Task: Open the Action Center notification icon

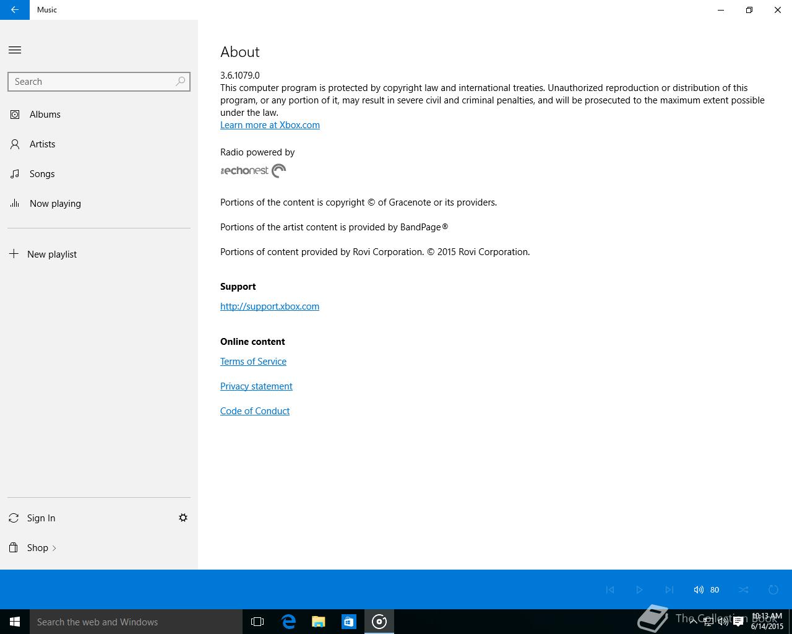Action: click(738, 622)
